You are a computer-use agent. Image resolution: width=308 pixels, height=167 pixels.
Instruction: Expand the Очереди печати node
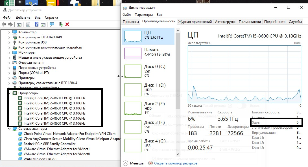pyautogui.click(x=9, y=63)
